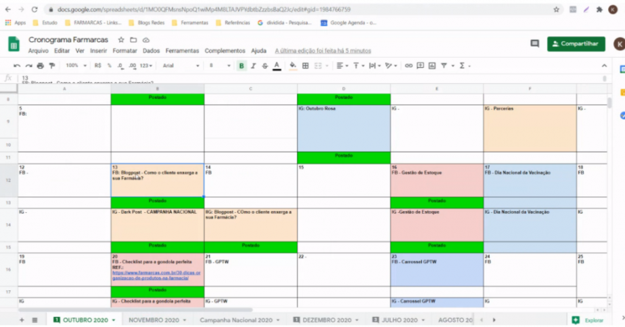
Task: Click the Compartilhar button
Action: point(575,44)
